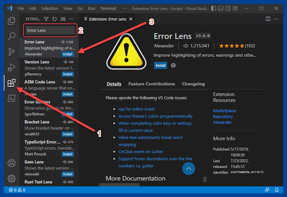Click the details vertical scrollbar thumb
Image resolution: width=287 pixels, height=197 pixels.
click(205, 179)
